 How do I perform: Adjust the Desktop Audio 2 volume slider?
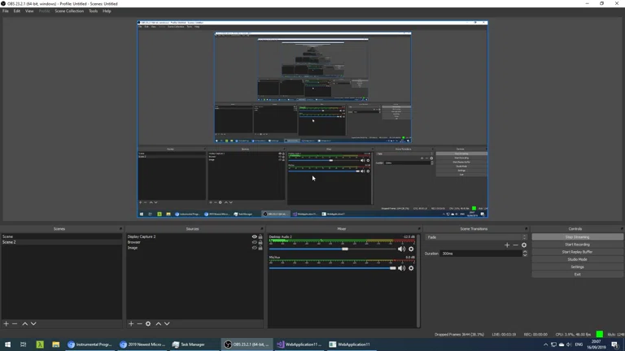click(x=345, y=249)
